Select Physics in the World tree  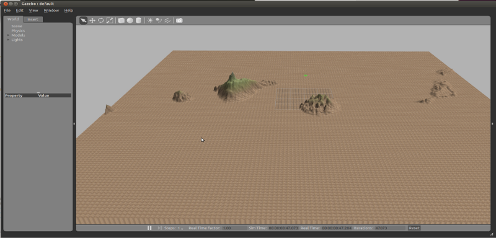click(x=18, y=30)
